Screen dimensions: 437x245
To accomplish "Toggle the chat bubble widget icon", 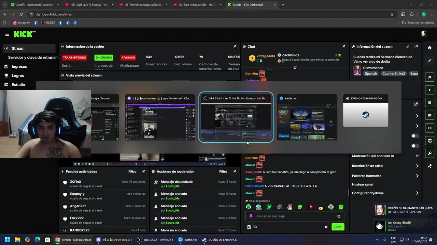I will pyautogui.click(x=430, y=115).
